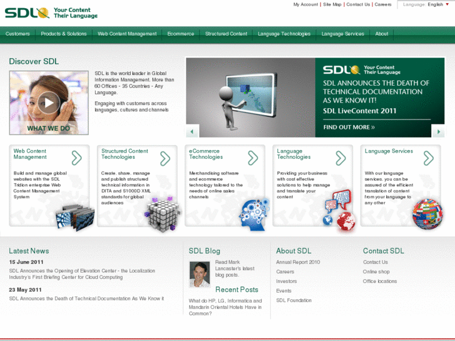Viewport: 455px width, 341px height.
Task: Open the Death of Technical Documentation news
Action: [x=86, y=298]
